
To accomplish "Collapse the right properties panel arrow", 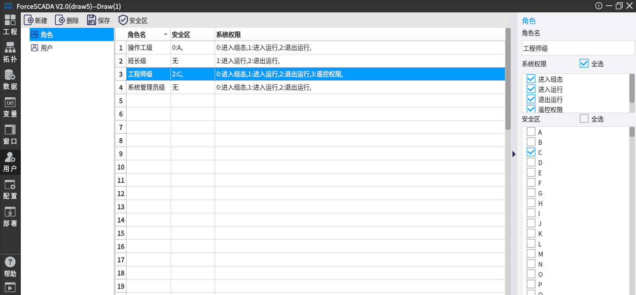I will pyautogui.click(x=514, y=154).
